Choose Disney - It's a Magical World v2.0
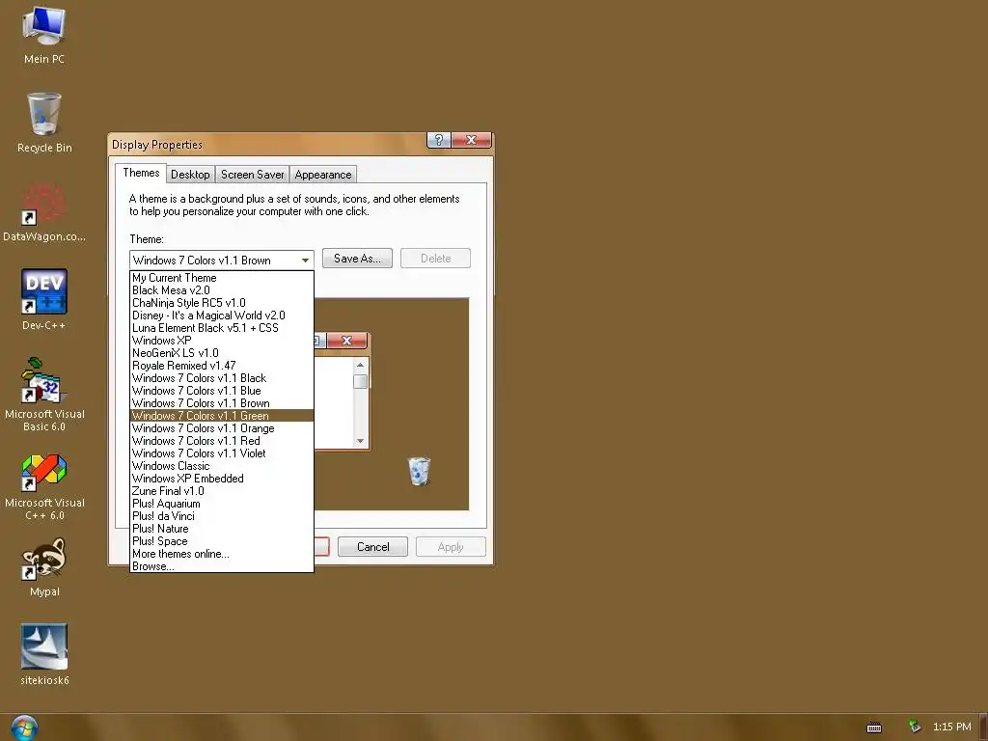988x741 pixels. click(x=222, y=316)
